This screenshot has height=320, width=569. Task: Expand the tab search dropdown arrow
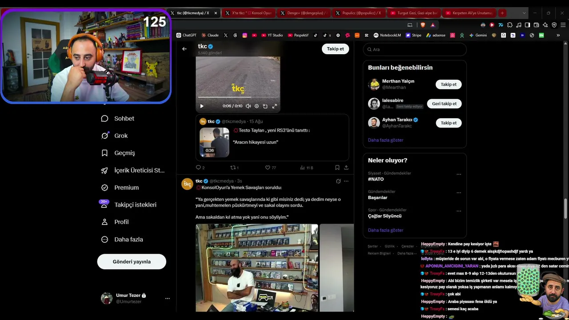point(524,13)
